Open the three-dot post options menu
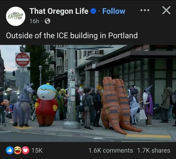Viewport: 176px width, 159px height. (145, 10)
